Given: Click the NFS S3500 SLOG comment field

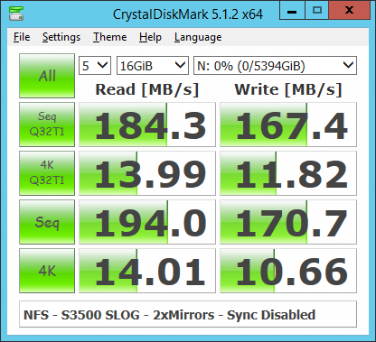Looking at the screenshot, I should coord(188,314).
